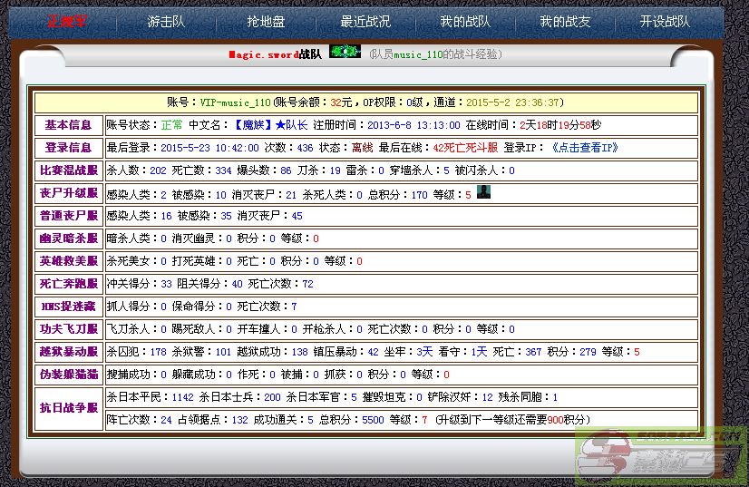
Task: Click the login count value 436
Action: pos(305,148)
